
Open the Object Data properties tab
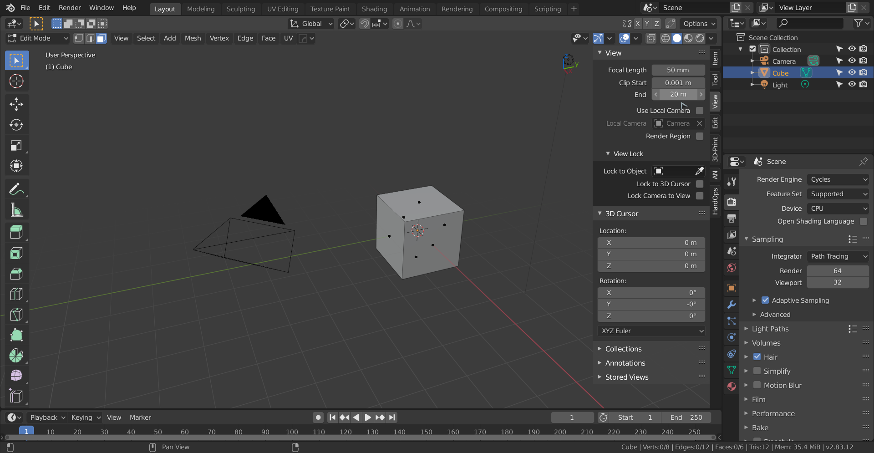pos(732,370)
